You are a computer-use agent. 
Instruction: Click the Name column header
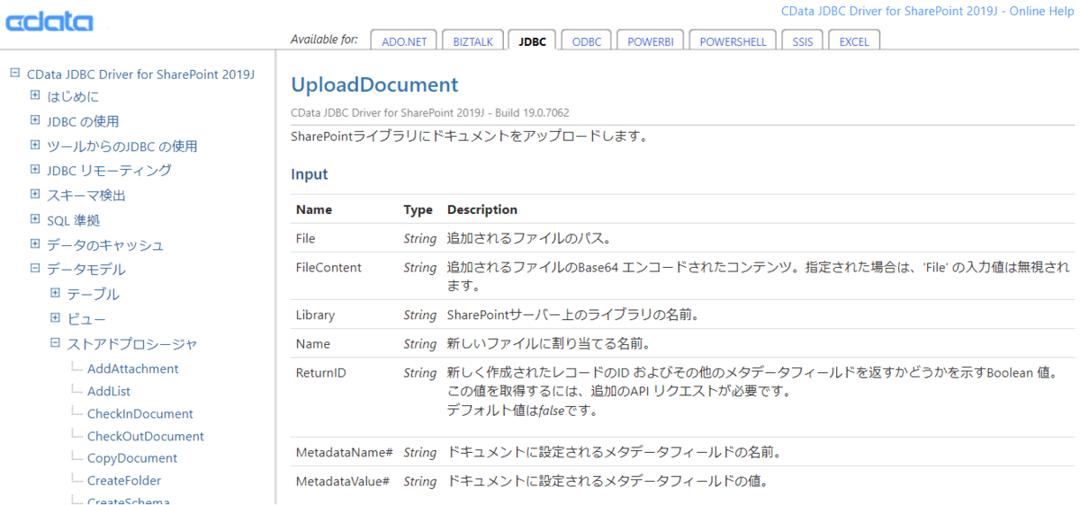[x=314, y=209]
